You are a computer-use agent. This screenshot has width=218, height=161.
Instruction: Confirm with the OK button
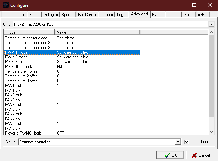pyautogui.click(x=170, y=155)
